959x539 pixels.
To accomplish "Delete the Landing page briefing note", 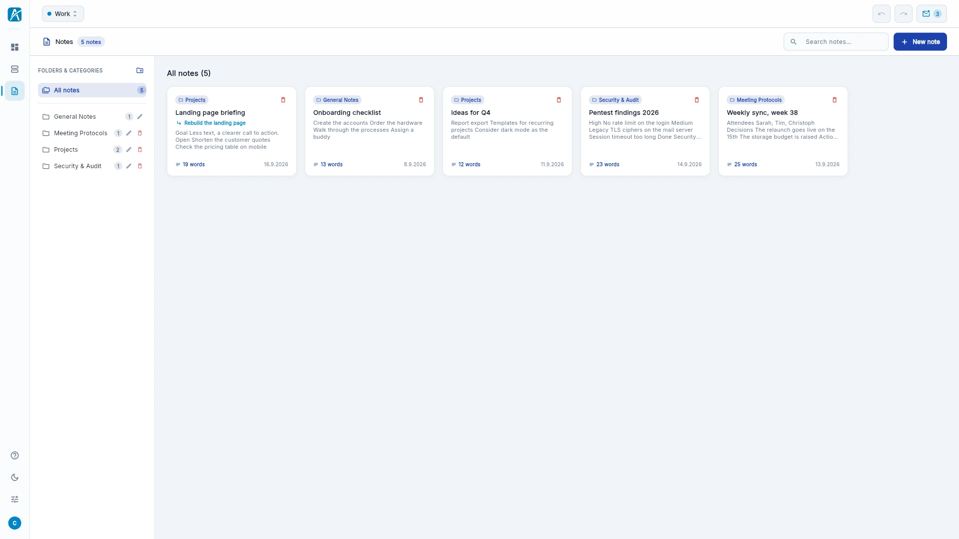I will tap(283, 100).
